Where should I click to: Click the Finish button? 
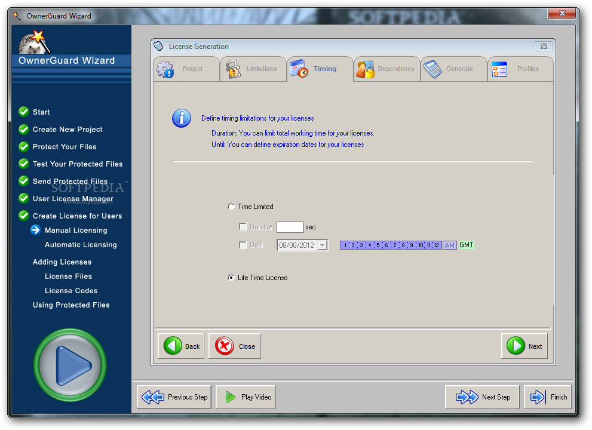point(548,397)
